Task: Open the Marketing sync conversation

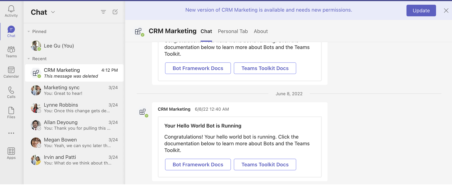Action: pyautogui.click(x=74, y=90)
